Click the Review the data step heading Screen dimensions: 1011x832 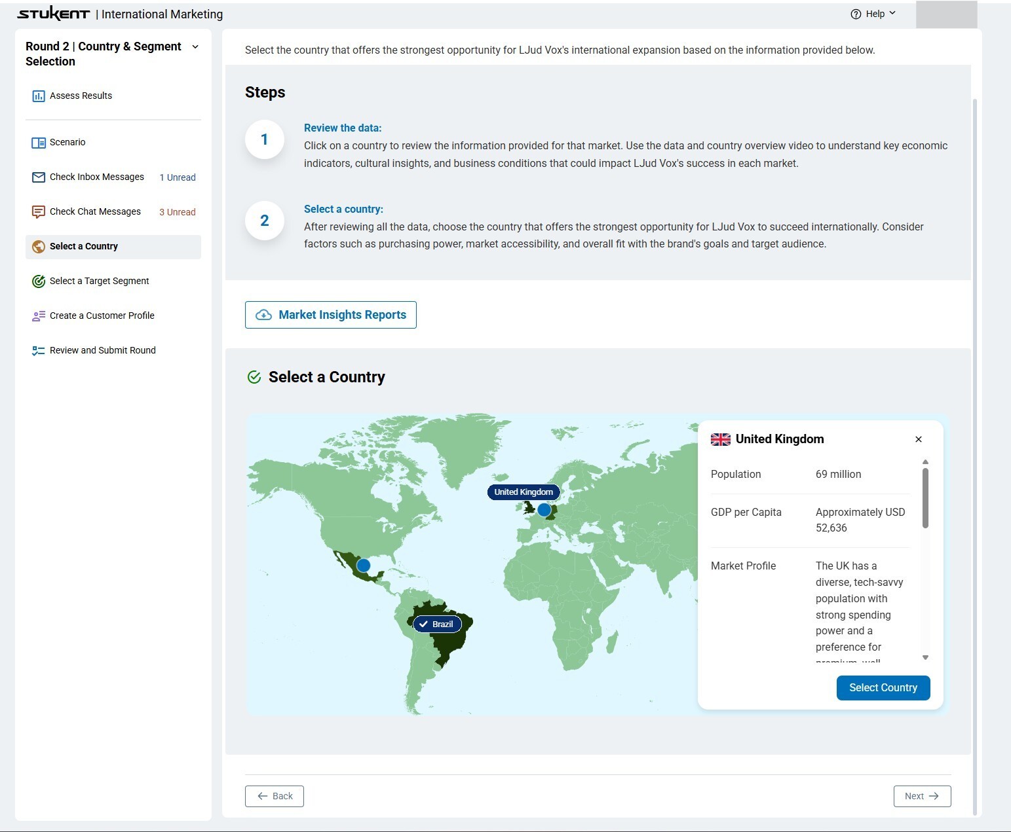pyautogui.click(x=343, y=128)
